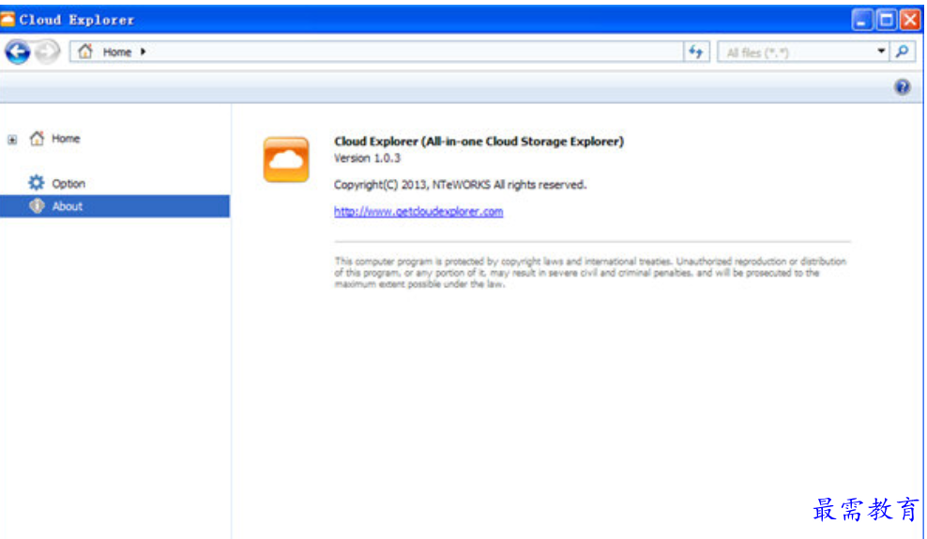Open the getcloudexplorer.com link
Viewport: 927px width, 539px height.
pos(418,211)
